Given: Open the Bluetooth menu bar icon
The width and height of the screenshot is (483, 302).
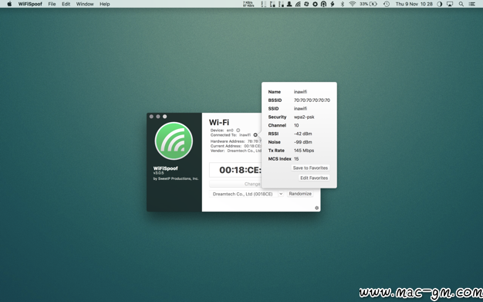Looking at the screenshot, I should tap(343, 4).
